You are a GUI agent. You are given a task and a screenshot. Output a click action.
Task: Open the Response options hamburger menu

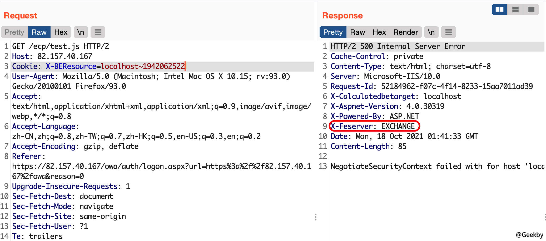(x=448, y=32)
